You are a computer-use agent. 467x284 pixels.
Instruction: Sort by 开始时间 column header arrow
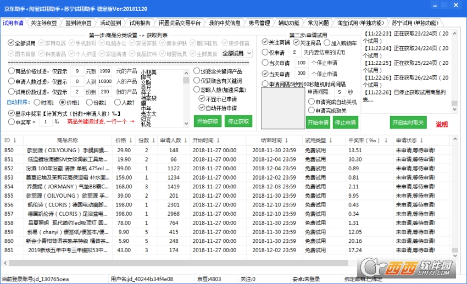point(218,140)
